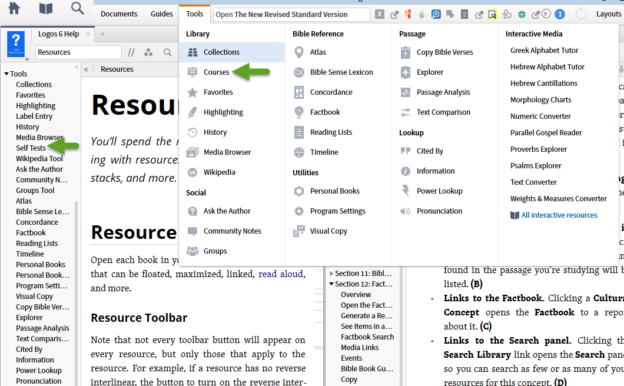Open the Power Lookup icon

click(406, 191)
